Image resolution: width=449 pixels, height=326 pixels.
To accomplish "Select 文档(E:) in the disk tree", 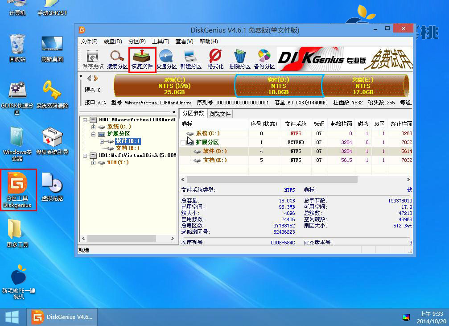I will click(128, 148).
